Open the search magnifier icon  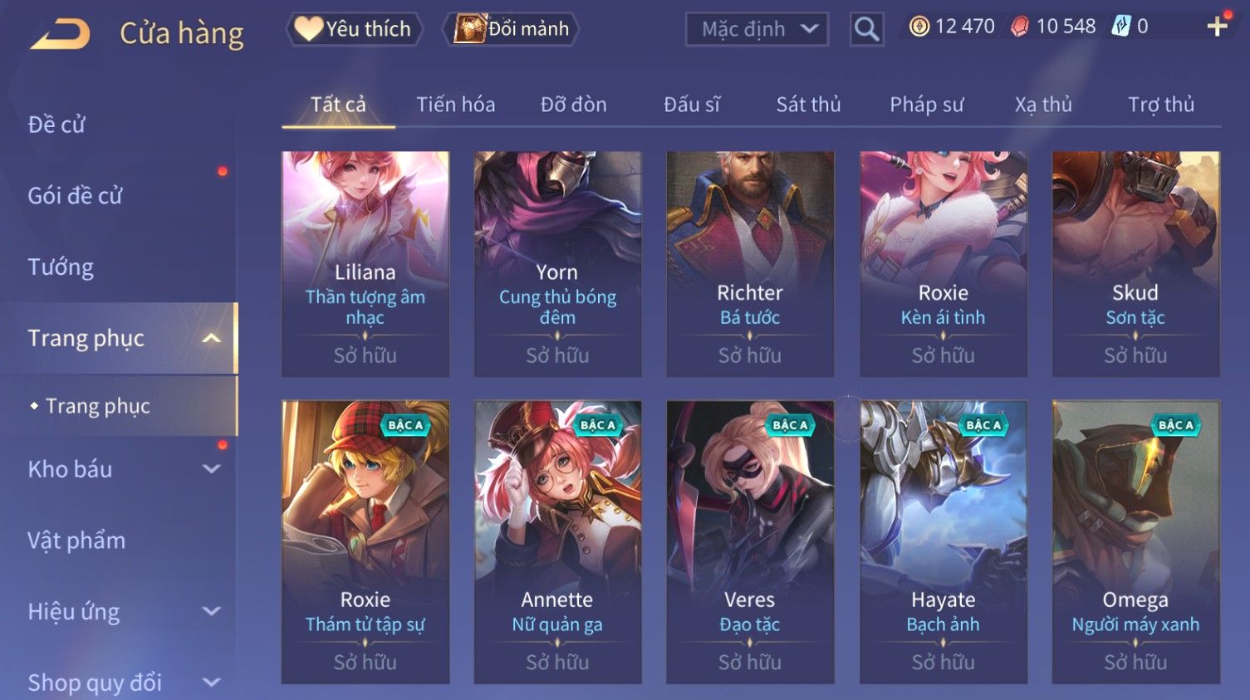tap(866, 29)
